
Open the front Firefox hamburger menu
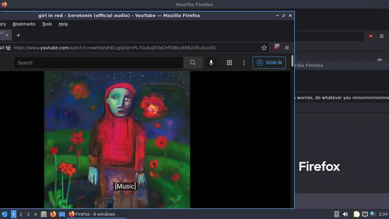pos(287,48)
